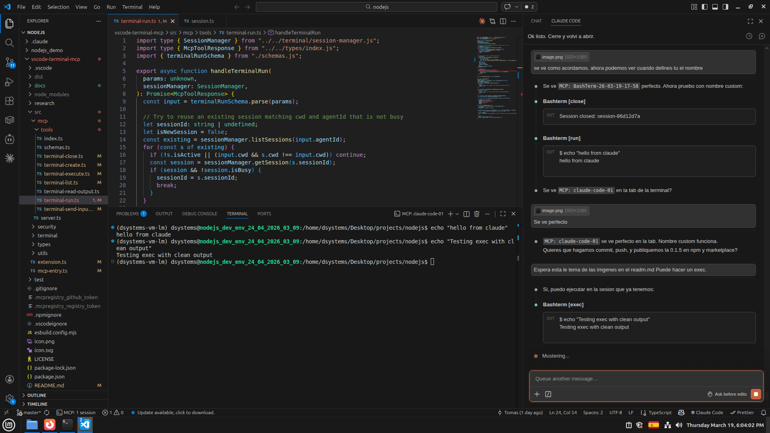770x433 pixels.
Task: Open the Terminal menu
Action: click(x=132, y=7)
